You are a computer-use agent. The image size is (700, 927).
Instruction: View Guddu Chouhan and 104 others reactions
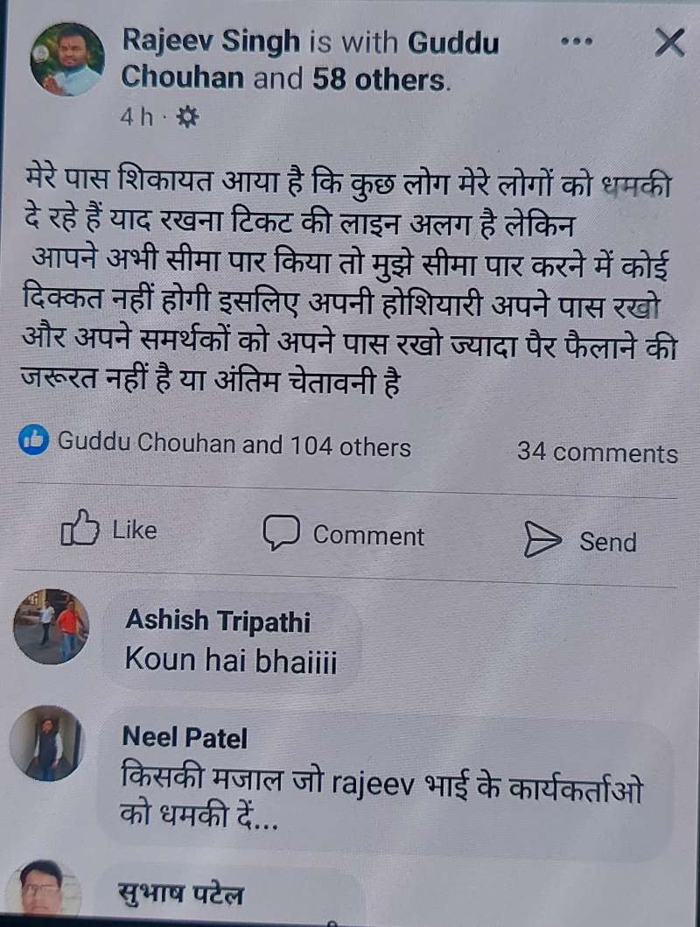(234, 444)
